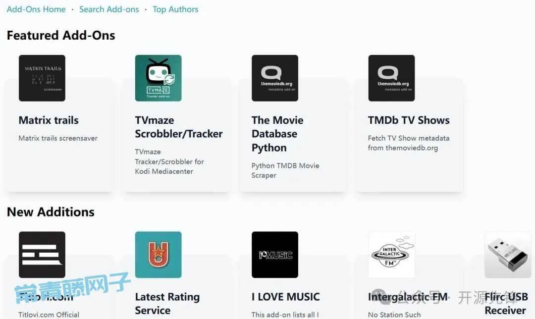535x319 pixels.
Task: Choose the Intergalactic FM logo icon
Action: pos(391,255)
